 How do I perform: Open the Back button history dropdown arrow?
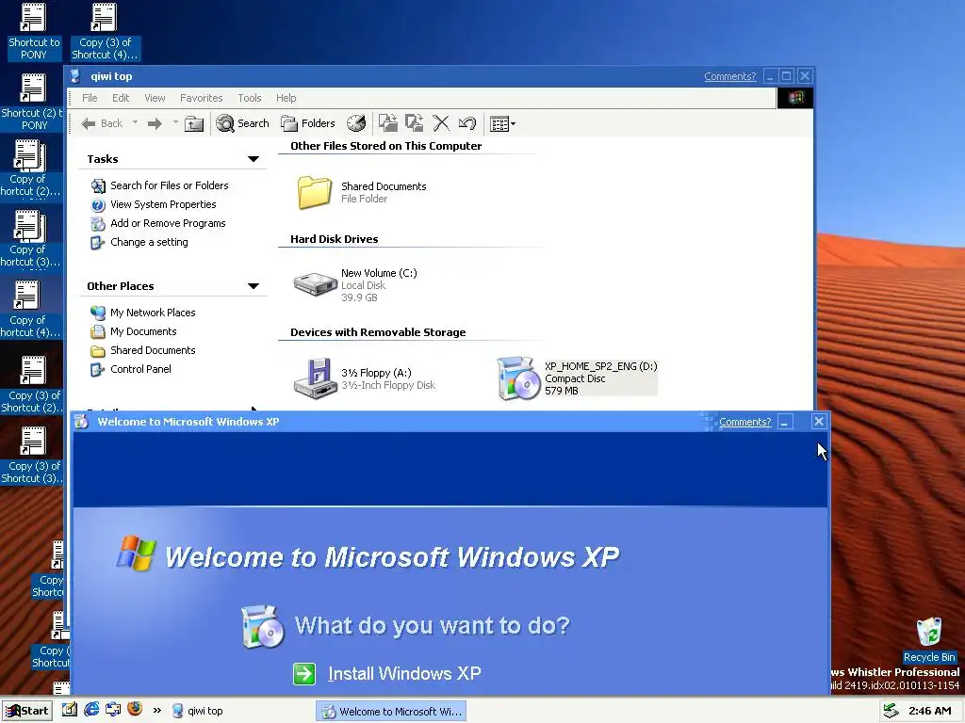point(135,123)
